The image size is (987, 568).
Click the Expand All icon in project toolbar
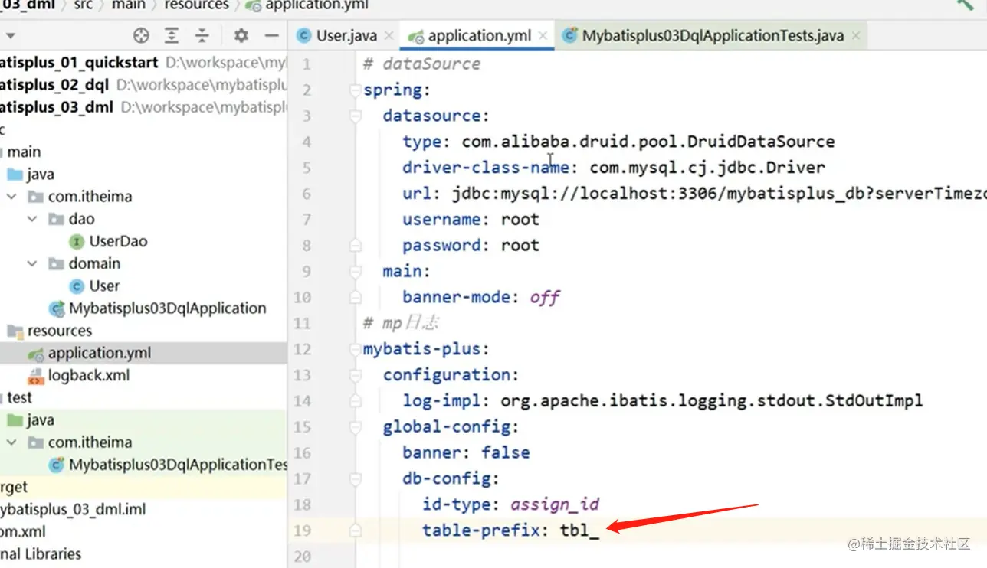172,35
